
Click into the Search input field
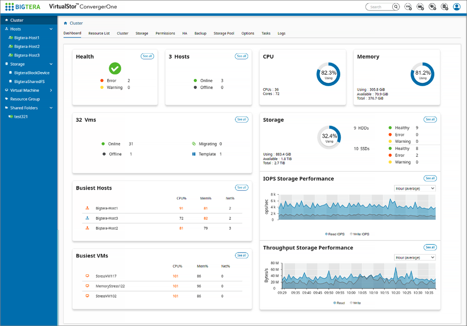point(380,7)
